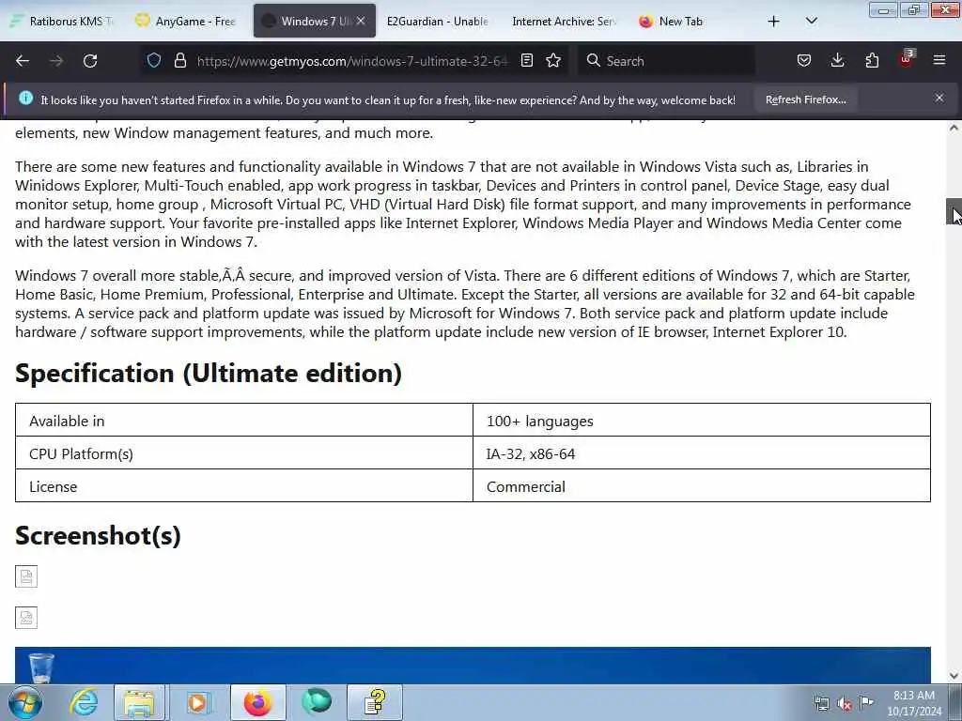Click the red uBlock extension icon
The height and width of the screenshot is (721, 962).
pos(907,59)
